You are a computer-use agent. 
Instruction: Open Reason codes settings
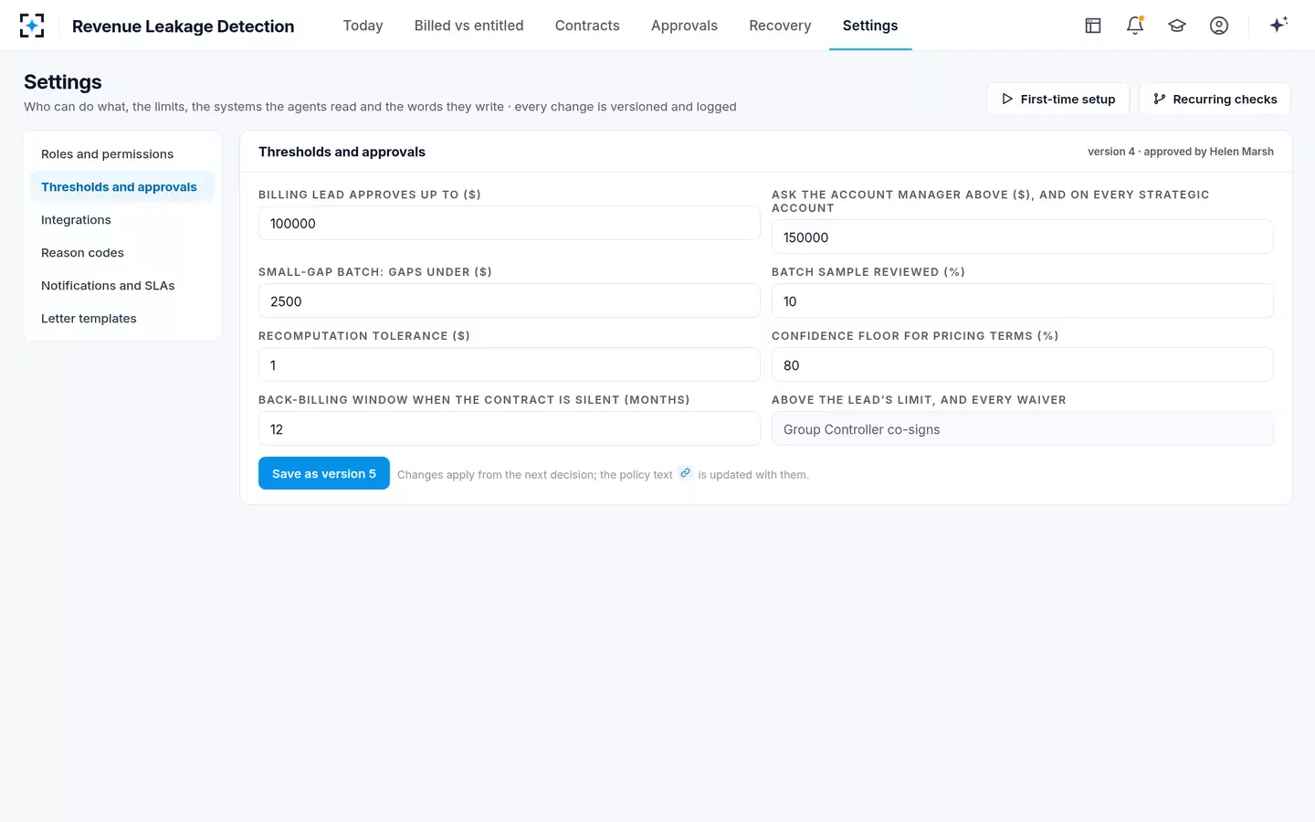pyautogui.click(x=122, y=253)
